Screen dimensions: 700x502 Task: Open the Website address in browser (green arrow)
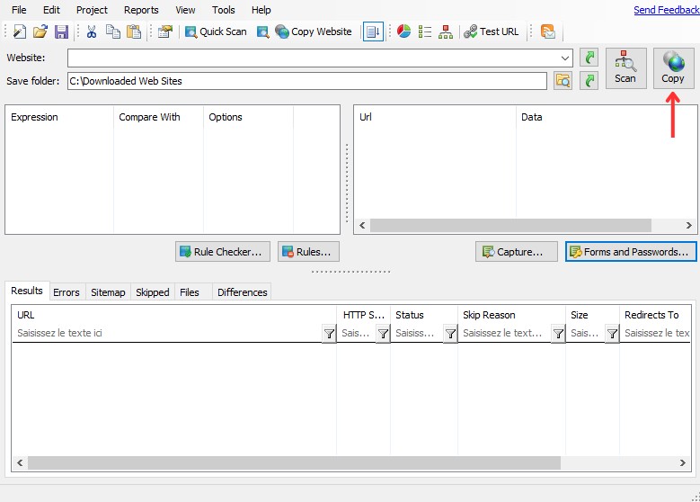tap(589, 58)
